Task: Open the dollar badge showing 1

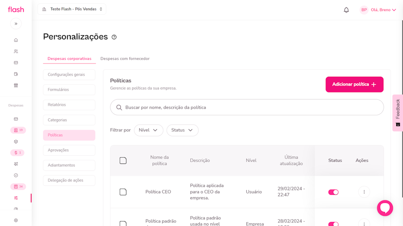Action: [x=17, y=153]
